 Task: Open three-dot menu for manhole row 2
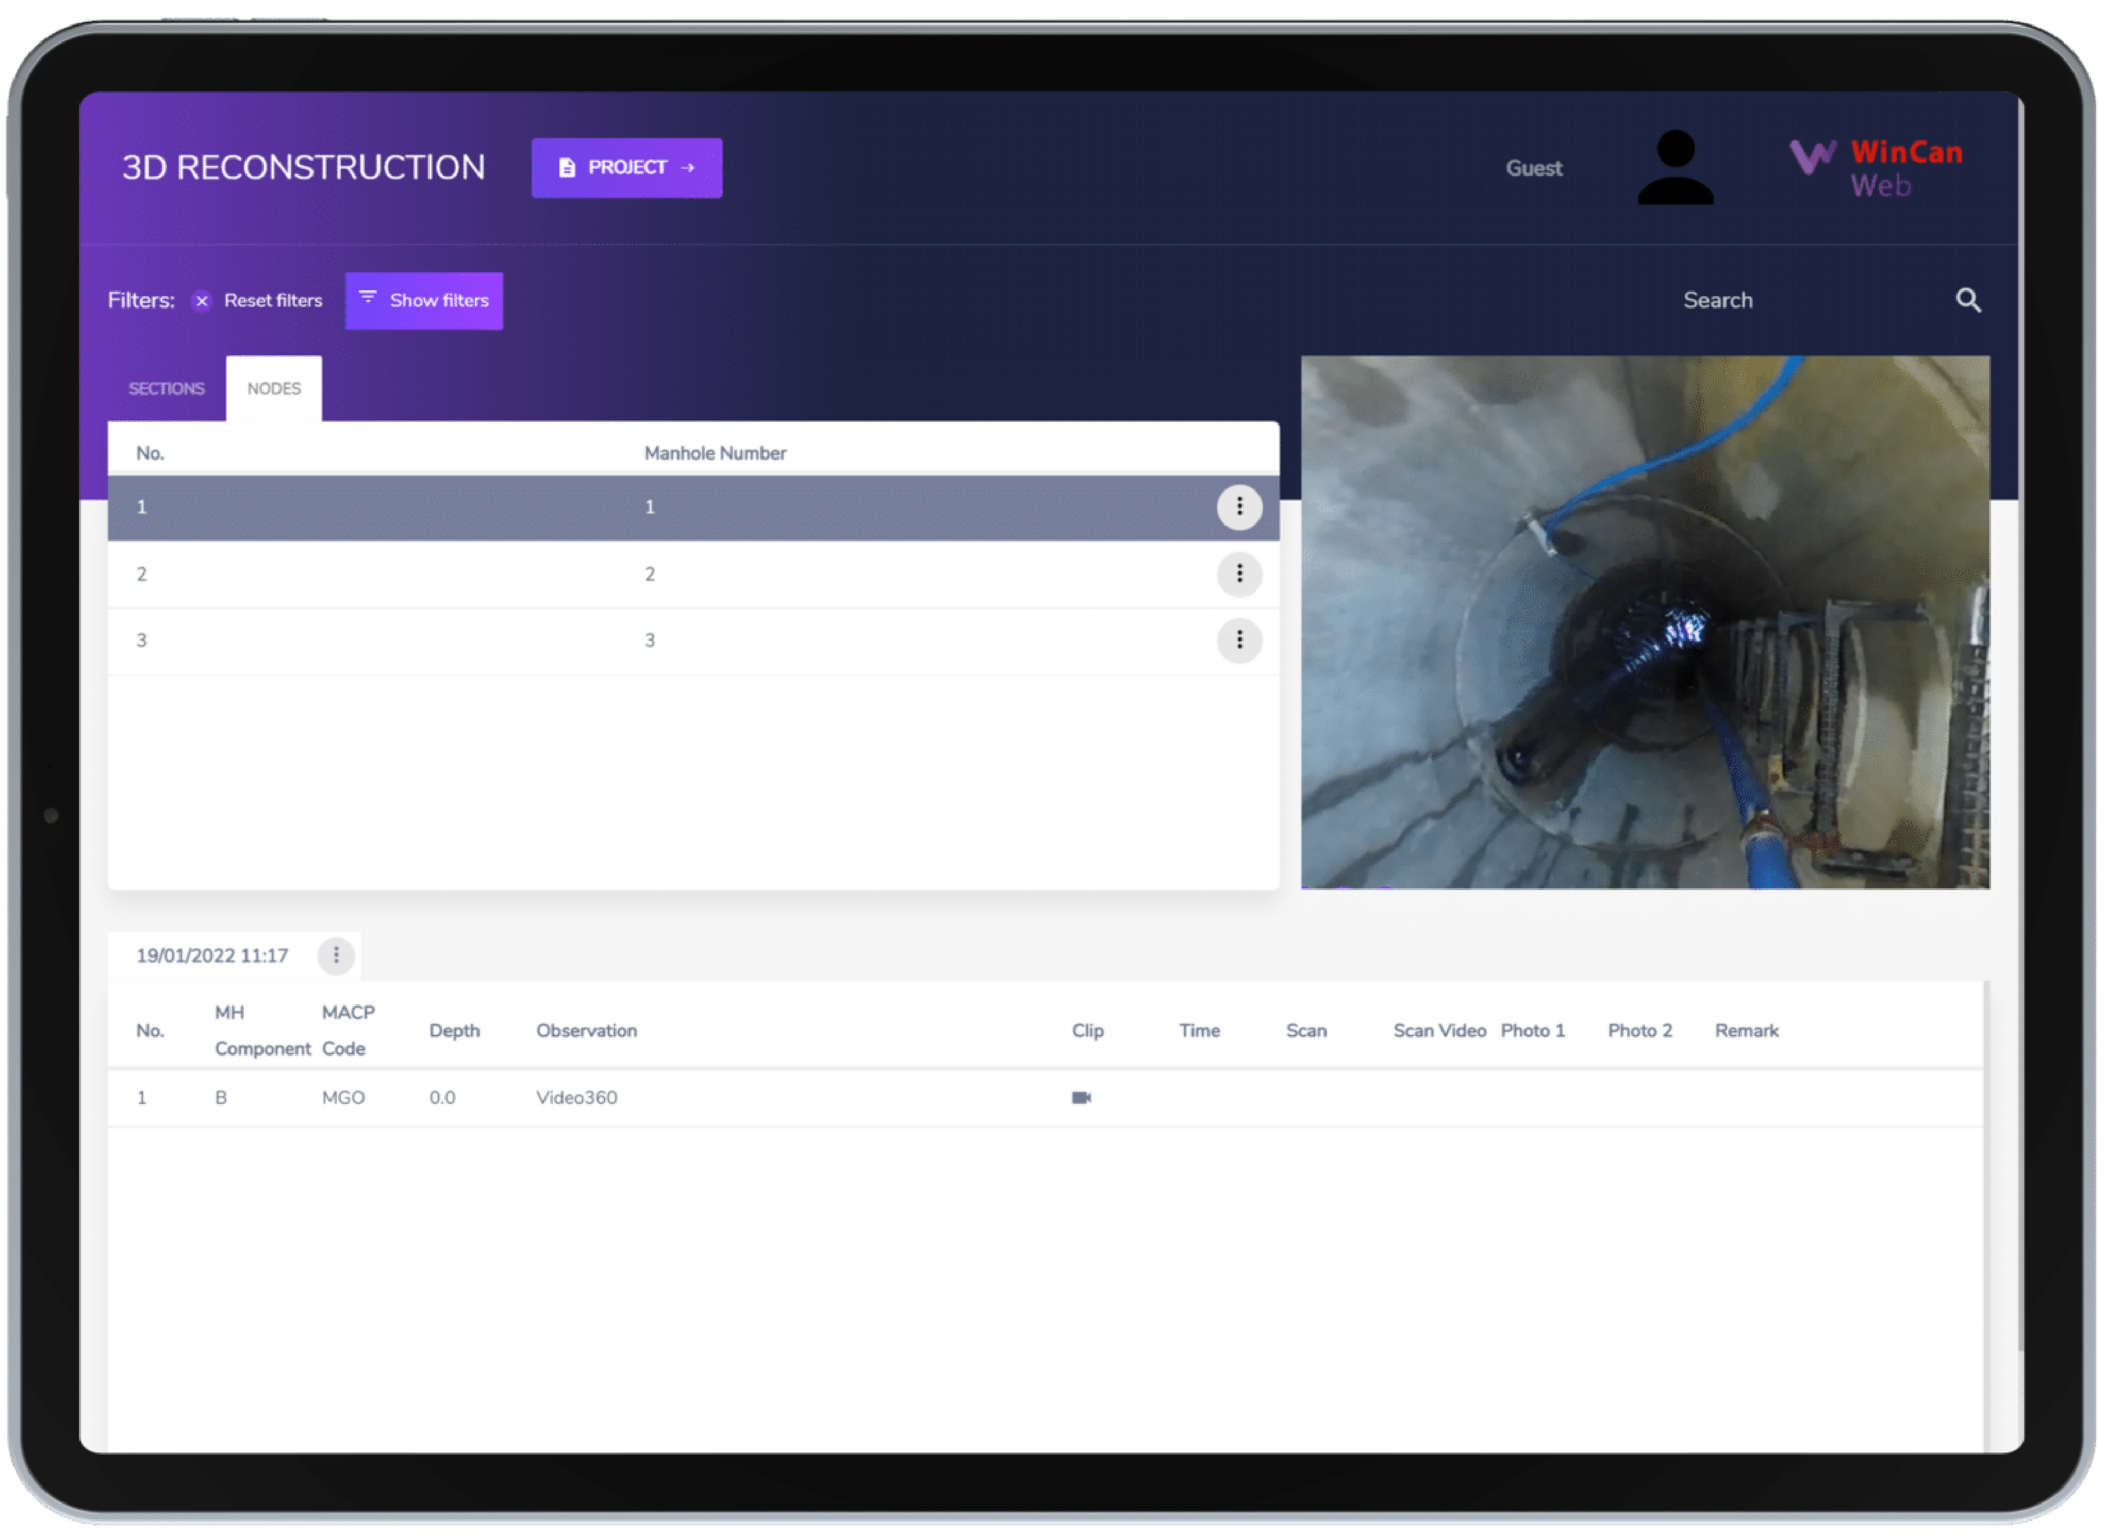click(1239, 574)
